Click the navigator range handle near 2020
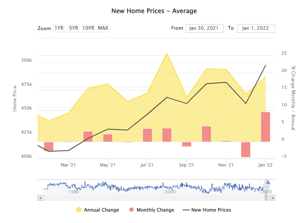Image resolution: width=302 pixels, height=223 pixels. [266, 187]
